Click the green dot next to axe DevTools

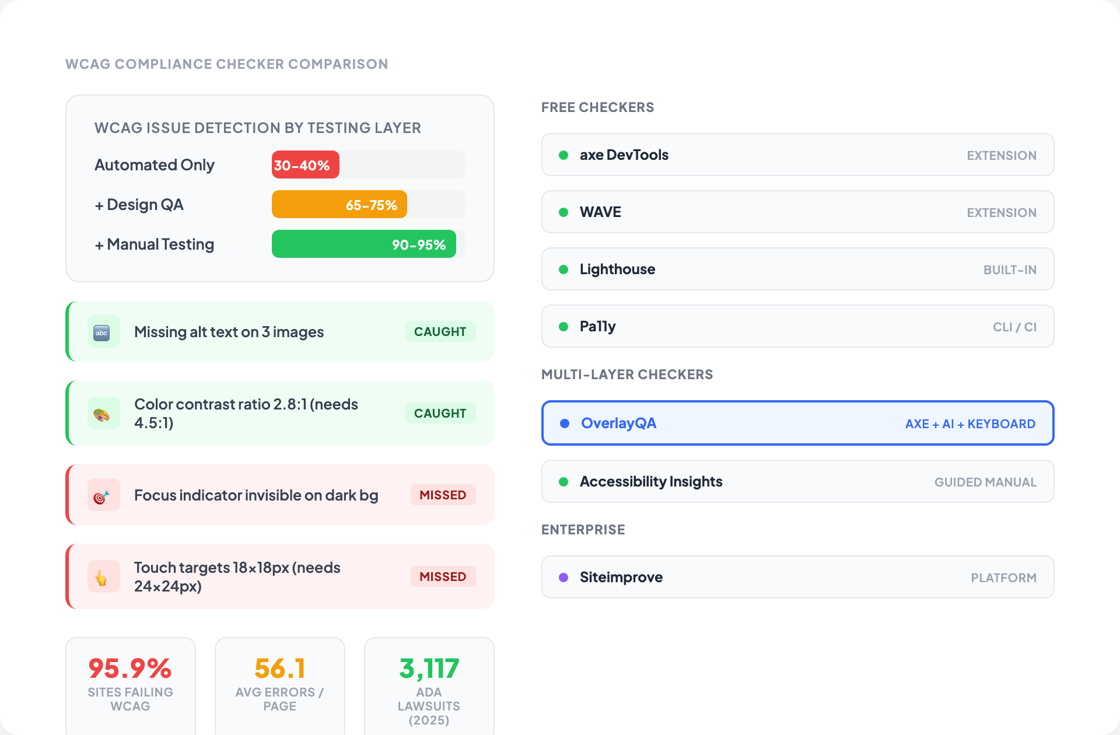[563, 155]
